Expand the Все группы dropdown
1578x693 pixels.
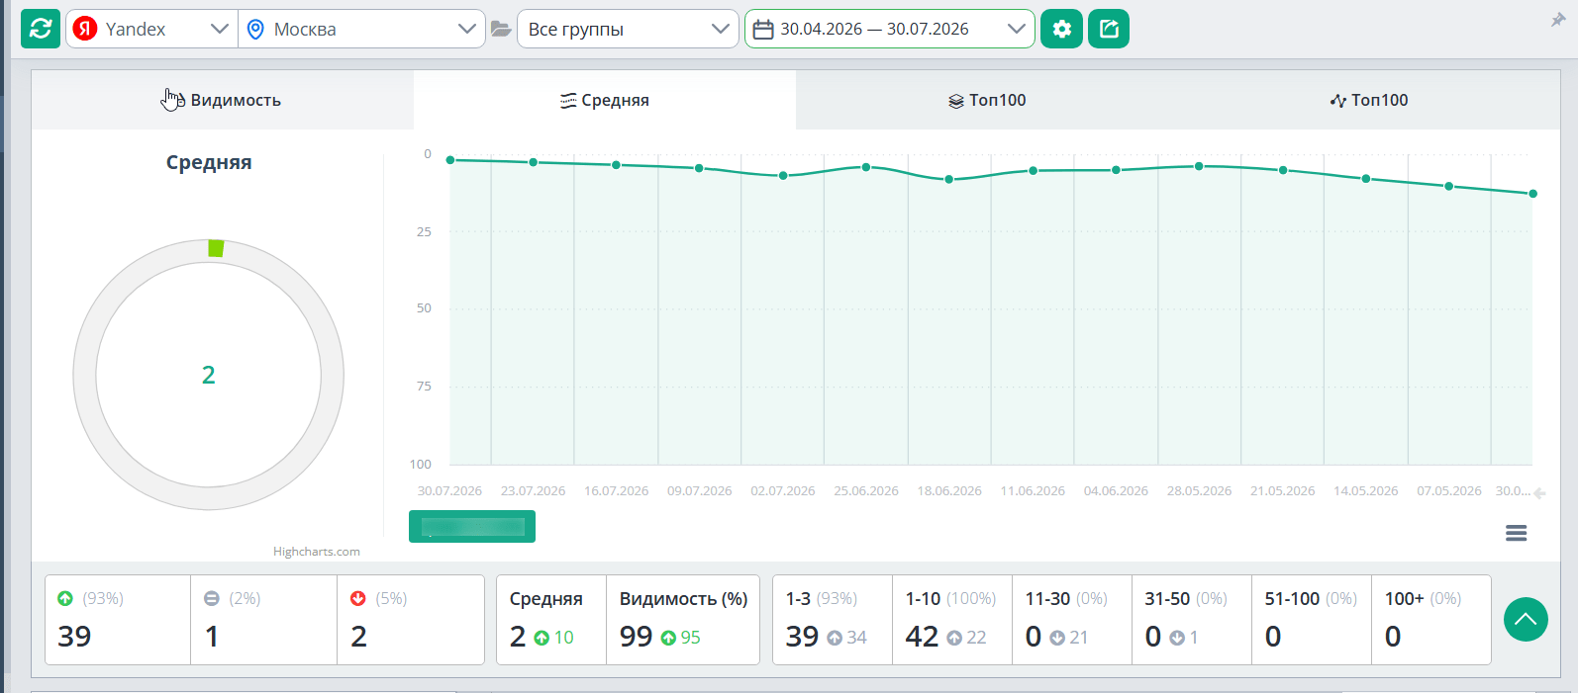point(628,29)
